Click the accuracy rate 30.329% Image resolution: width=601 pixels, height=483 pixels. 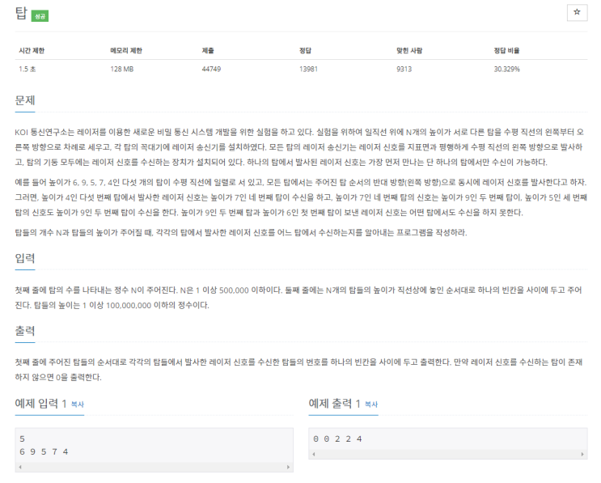(506, 69)
